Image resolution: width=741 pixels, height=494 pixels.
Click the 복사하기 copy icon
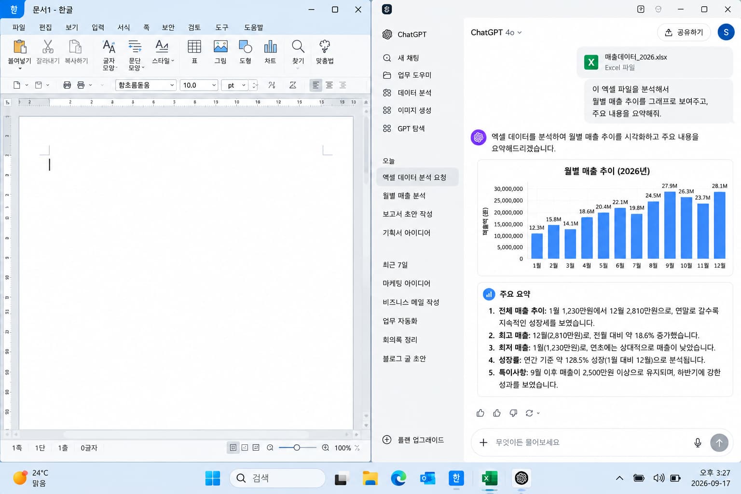[75, 47]
